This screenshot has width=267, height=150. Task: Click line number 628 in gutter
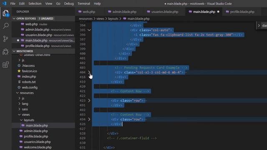[x=83, y=133]
